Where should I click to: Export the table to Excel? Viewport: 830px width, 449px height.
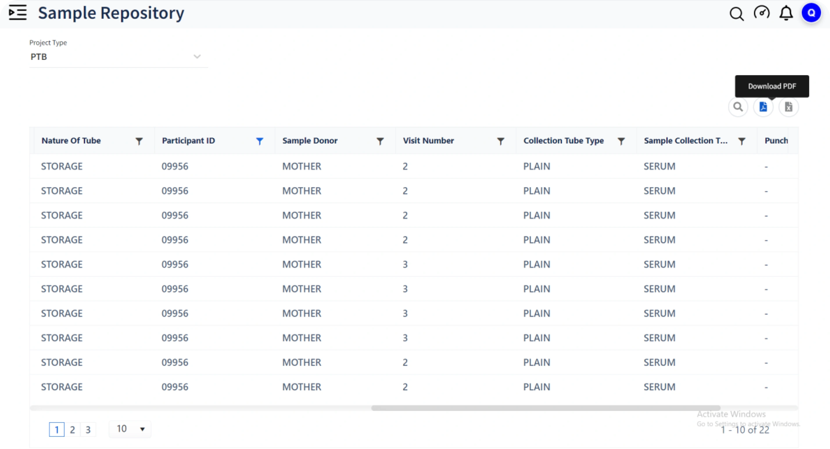coord(788,107)
